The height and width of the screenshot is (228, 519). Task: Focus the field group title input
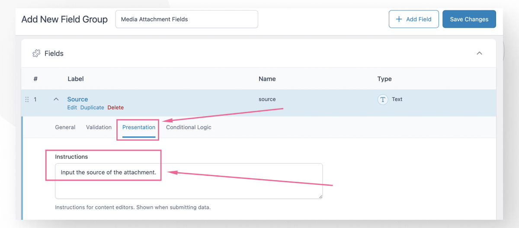(187, 19)
